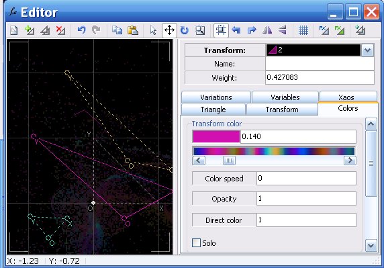Image resolution: width=384 pixels, height=268 pixels.
Task: Click the magenta transform color swatch
Action: [x=216, y=136]
